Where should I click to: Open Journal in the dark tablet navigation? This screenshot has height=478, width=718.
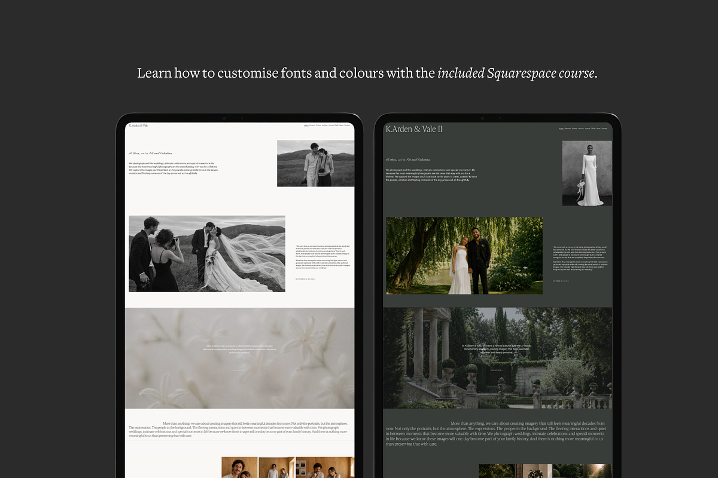click(588, 128)
